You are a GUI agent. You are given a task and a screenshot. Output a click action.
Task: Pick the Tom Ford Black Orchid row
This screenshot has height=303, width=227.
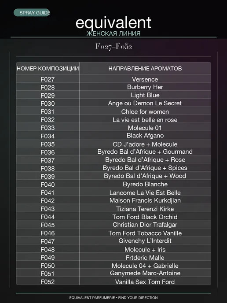113,217
